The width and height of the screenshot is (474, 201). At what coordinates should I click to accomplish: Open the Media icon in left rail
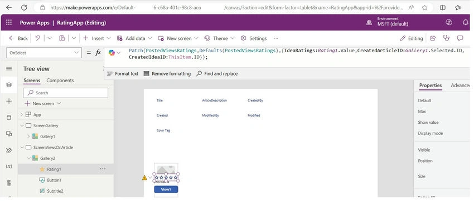click(x=9, y=134)
